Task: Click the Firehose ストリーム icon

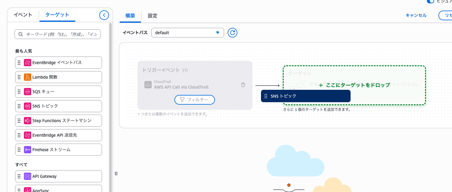Action: point(28,150)
